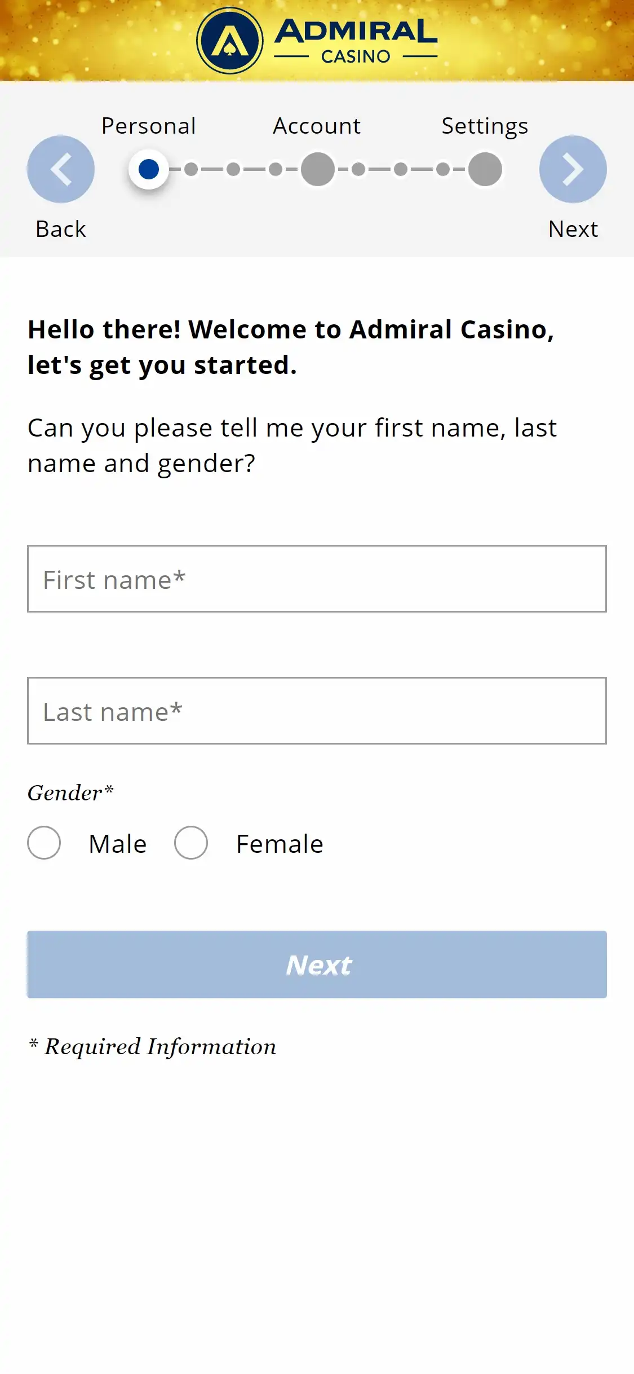Click the active blue Personal step dot
The height and width of the screenshot is (1374, 634).
tap(149, 169)
